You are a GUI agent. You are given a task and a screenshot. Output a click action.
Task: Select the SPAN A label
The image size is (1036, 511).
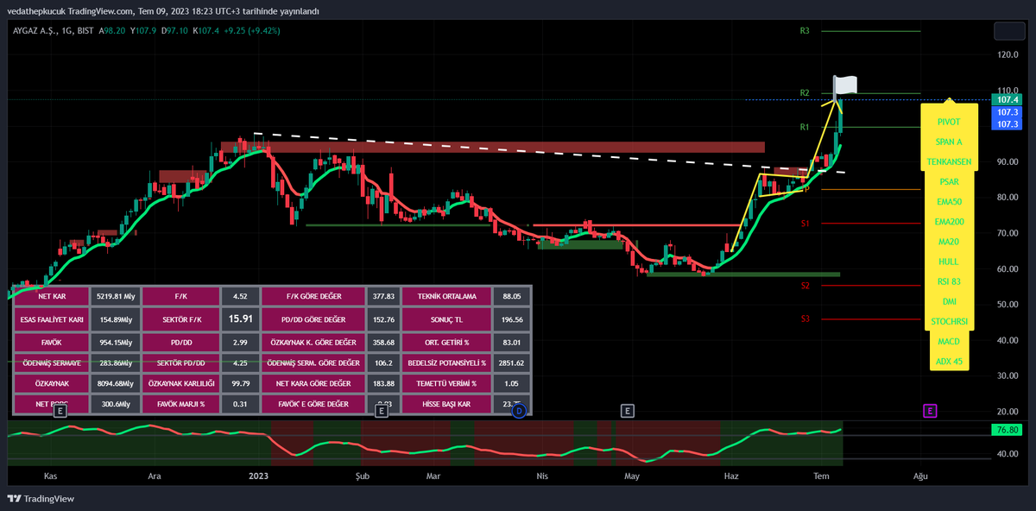click(949, 142)
